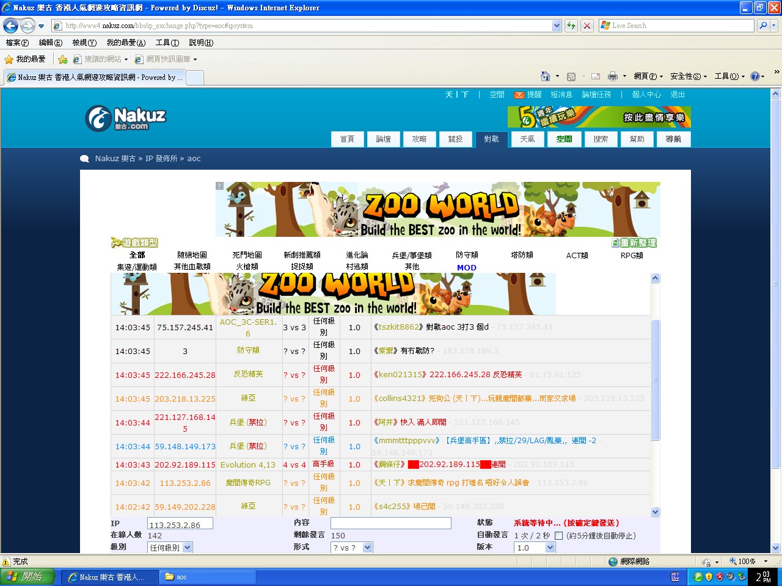Expand the 網頁(P) page menu
This screenshot has width=782, height=586.
pos(648,76)
